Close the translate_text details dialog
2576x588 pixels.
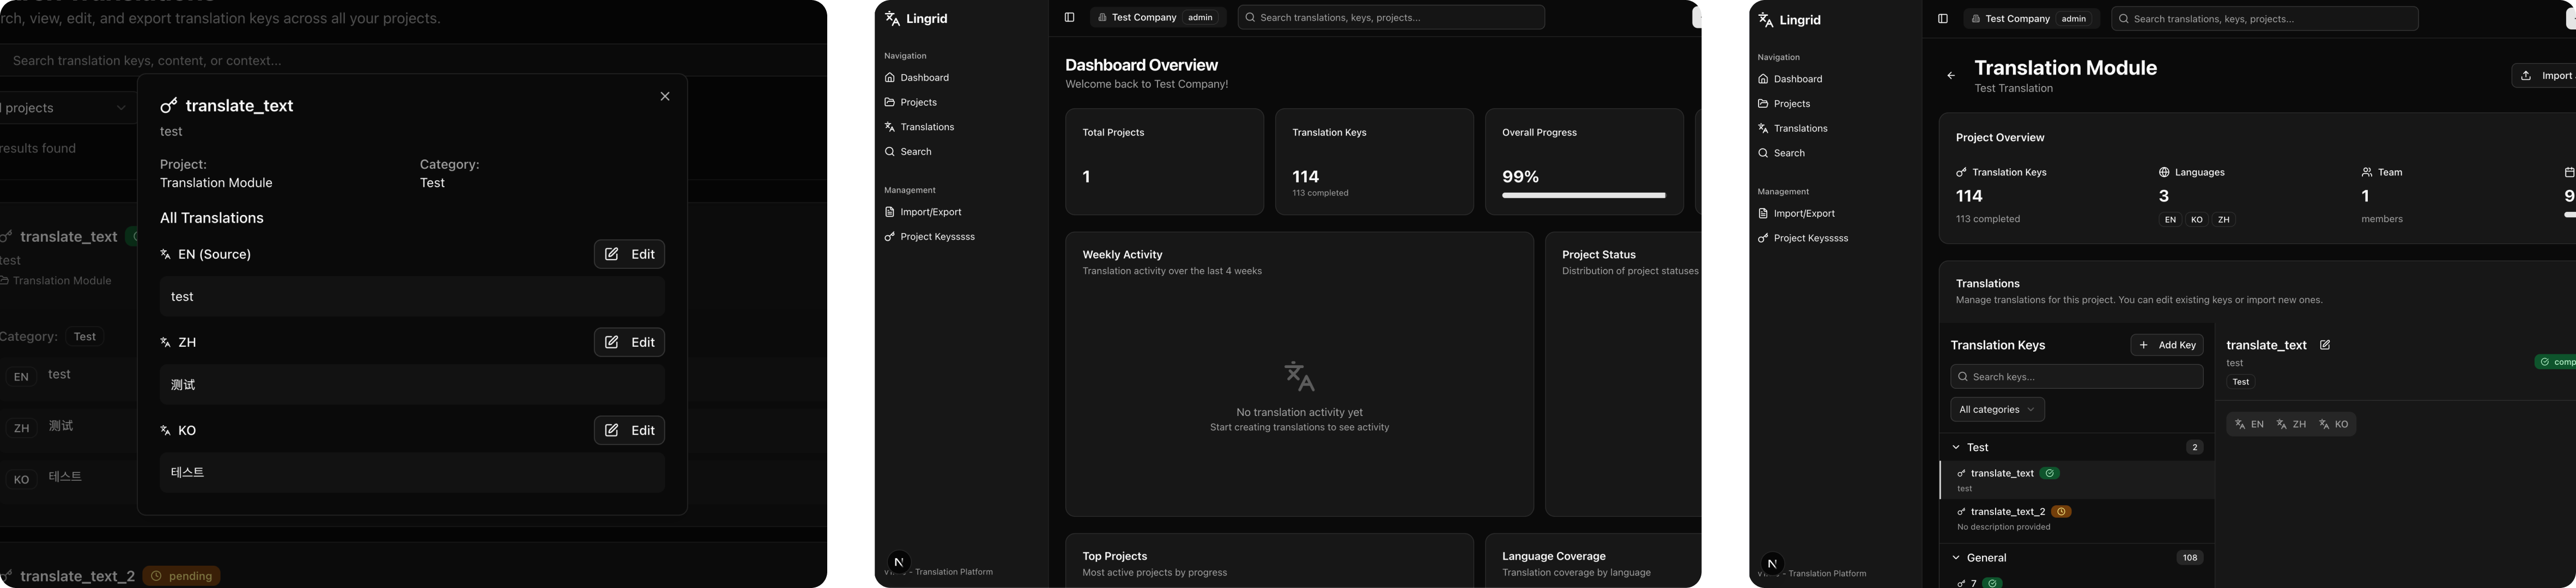[665, 97]
